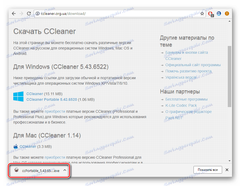This screenshot has height=186, width=241.
Task: Open Бесплатные программы partner link
Action: pos(186,99)
